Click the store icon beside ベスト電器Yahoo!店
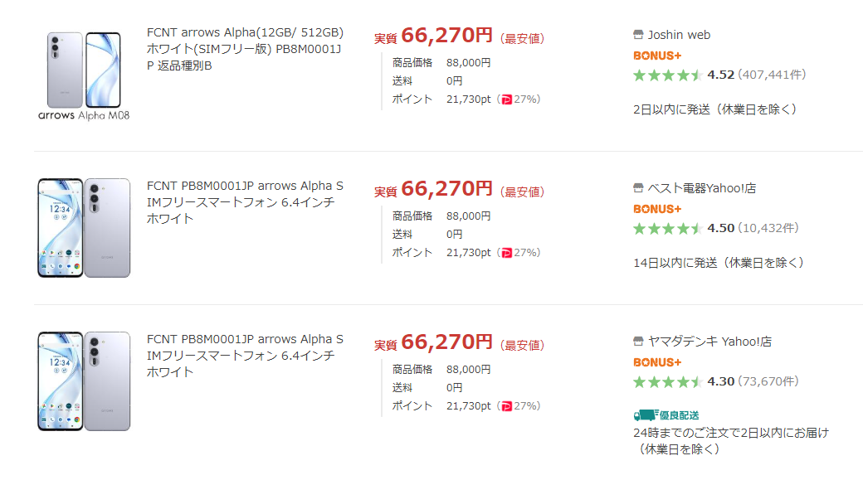This screenshot has width=863, height=480. click(x=638, y=188)
